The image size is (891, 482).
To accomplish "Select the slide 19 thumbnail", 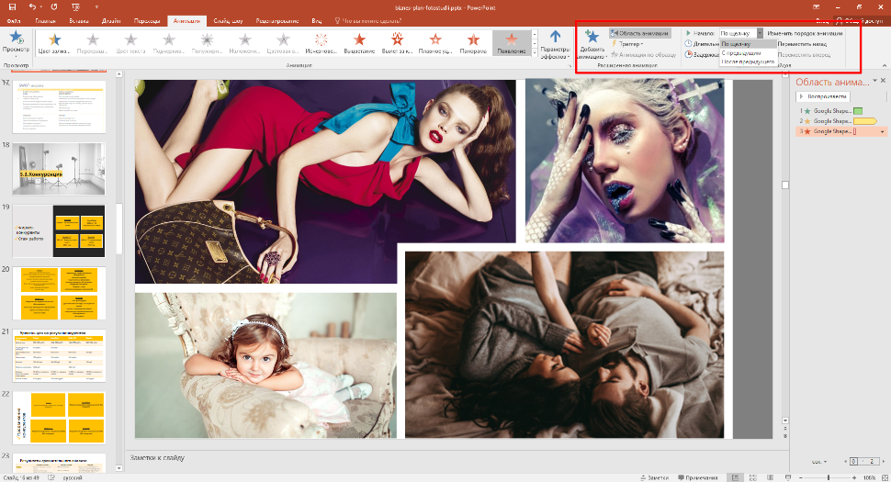I will (59, 231).
